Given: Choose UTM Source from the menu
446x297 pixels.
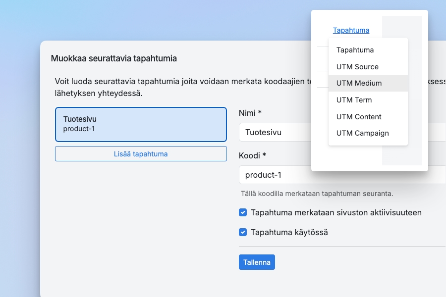Looking at the screenshot, I should point(357,67).
